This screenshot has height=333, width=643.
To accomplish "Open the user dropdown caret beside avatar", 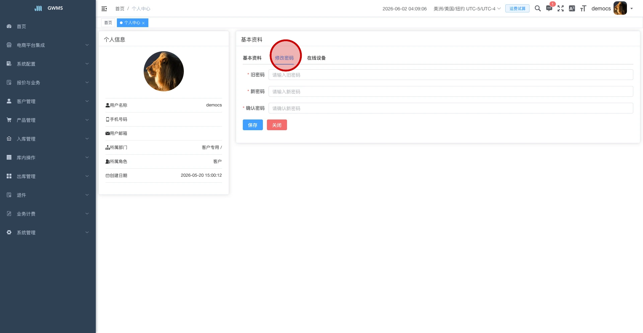I will [x=632, y=9].
